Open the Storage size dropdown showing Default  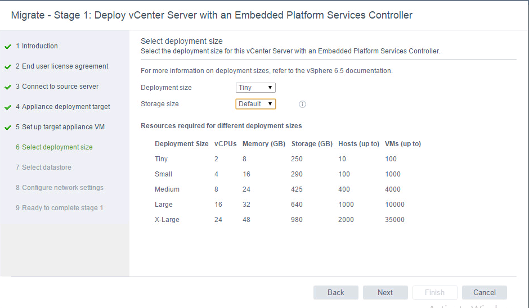255,104
